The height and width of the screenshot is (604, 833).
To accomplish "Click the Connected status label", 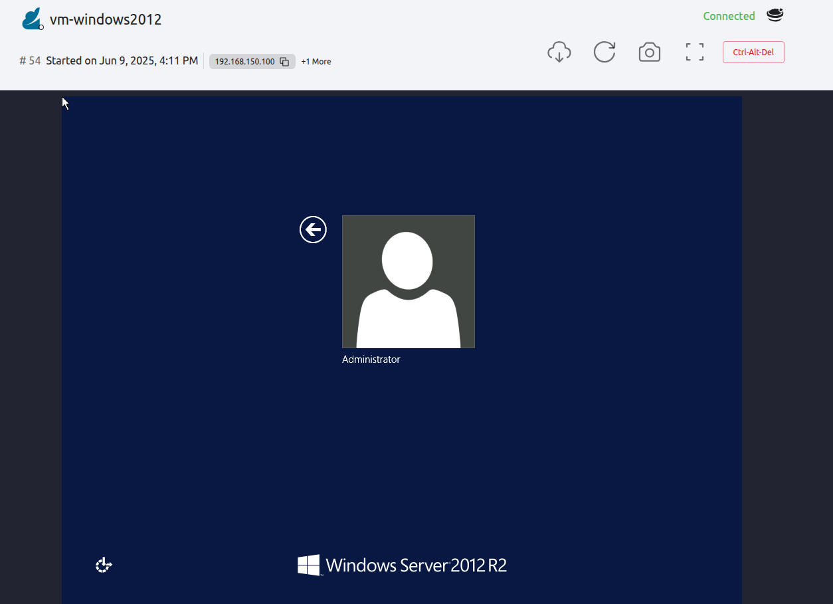I will point(729,16).
